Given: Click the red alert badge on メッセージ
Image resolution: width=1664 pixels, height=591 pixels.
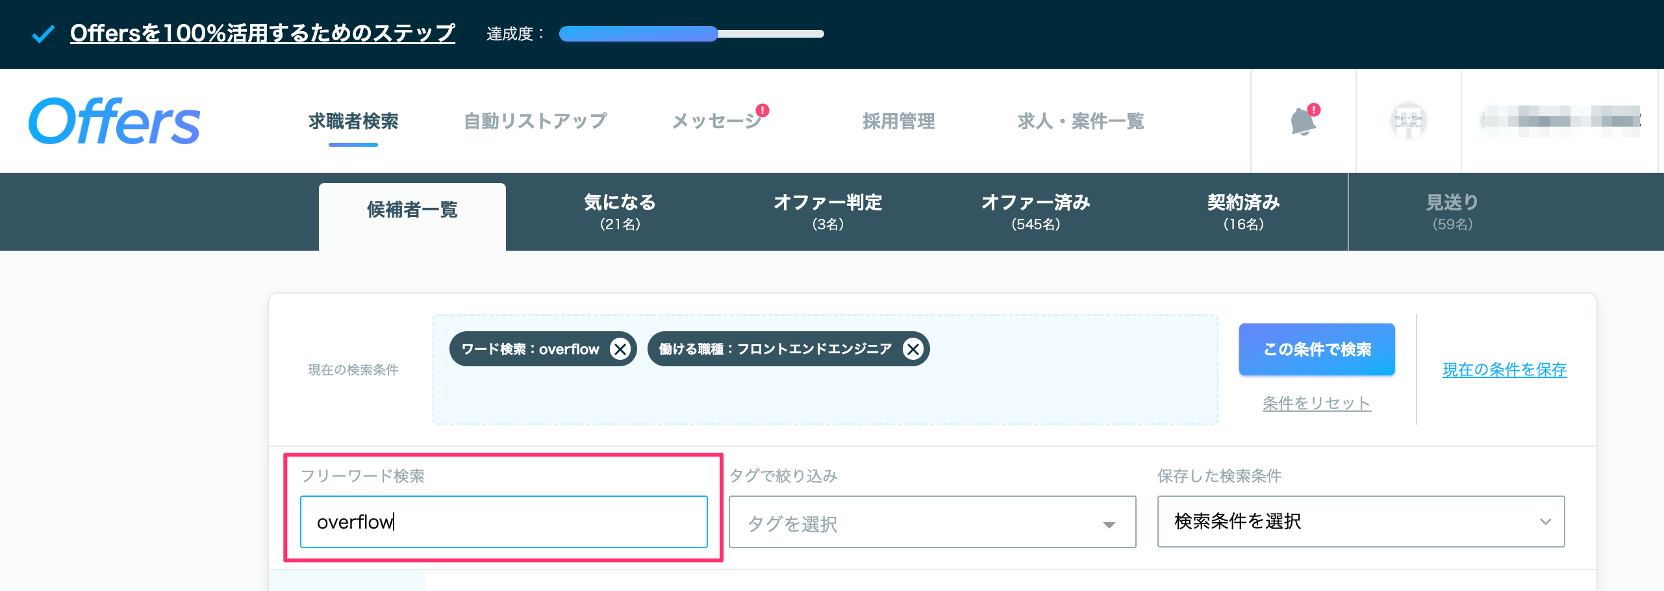Looking at the screenshot, I should coord(763,110).
